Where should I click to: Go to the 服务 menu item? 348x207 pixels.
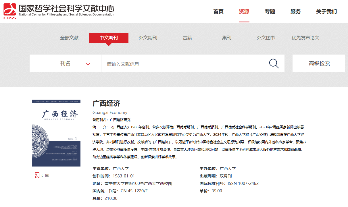(x=295, y=11)
